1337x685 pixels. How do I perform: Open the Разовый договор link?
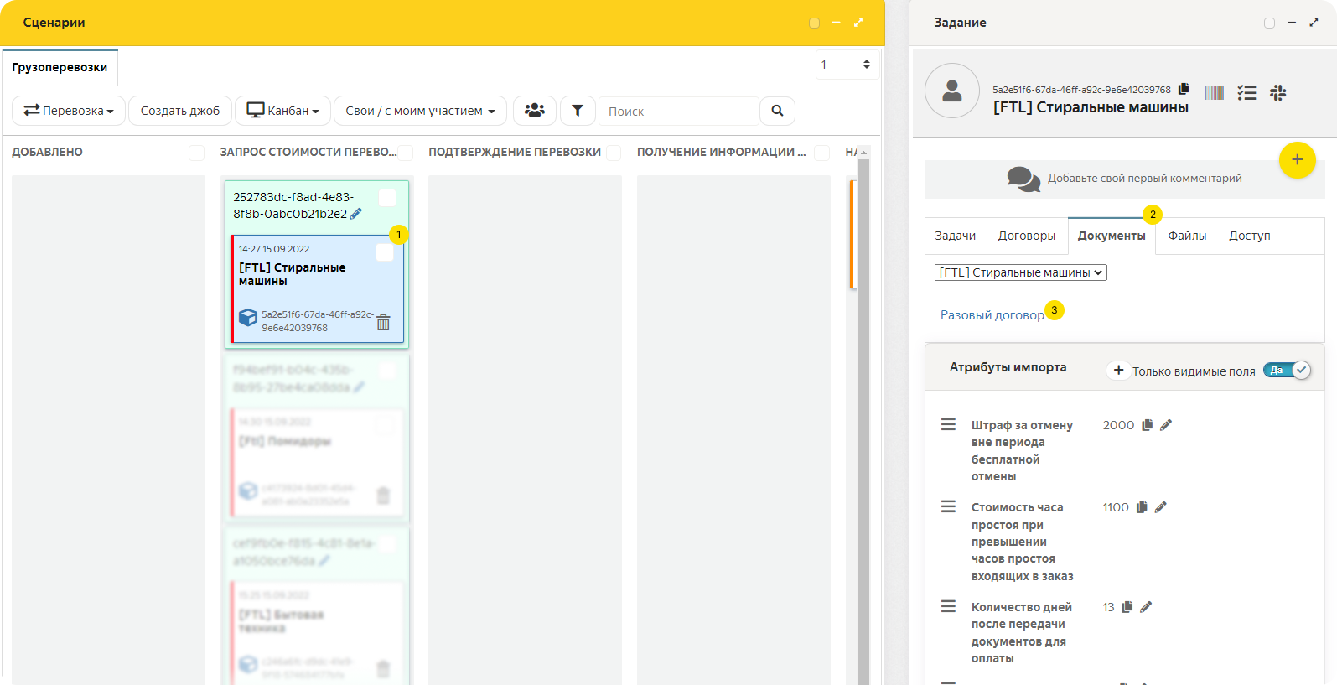(x=992, y=315)
